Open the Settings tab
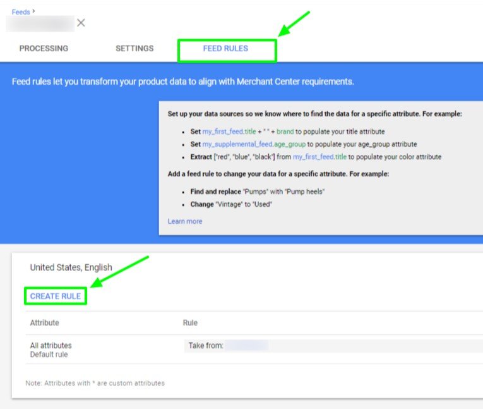 tap(134, 49)
